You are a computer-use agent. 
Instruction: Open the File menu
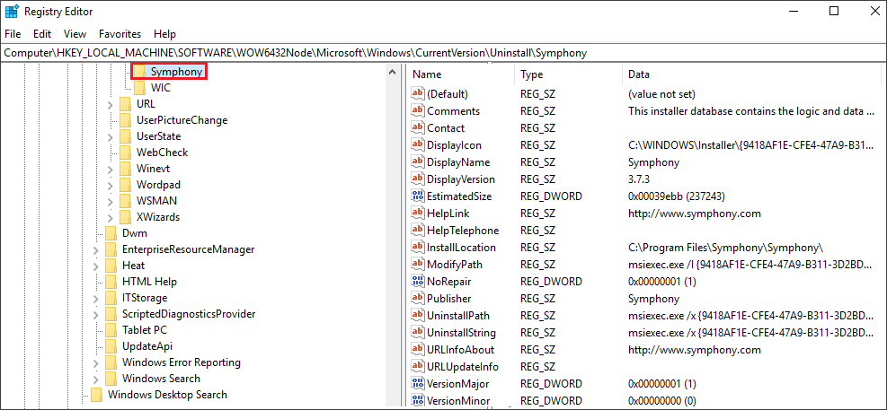13,34
